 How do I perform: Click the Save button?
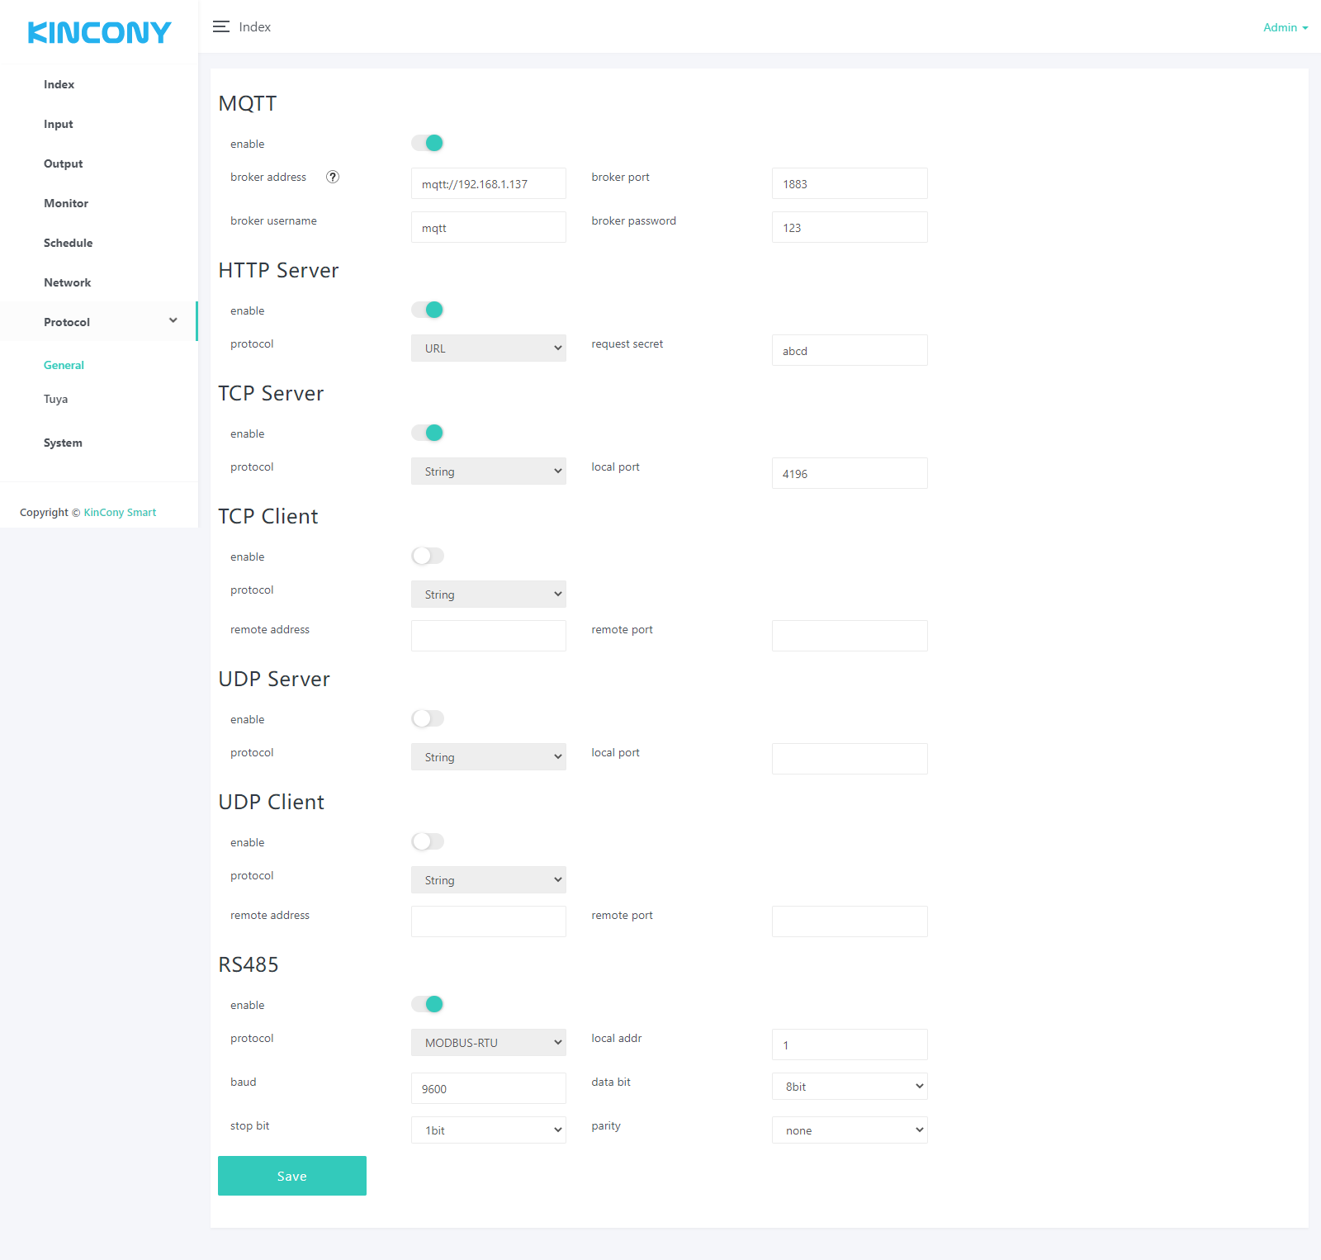coord(292,1176)
